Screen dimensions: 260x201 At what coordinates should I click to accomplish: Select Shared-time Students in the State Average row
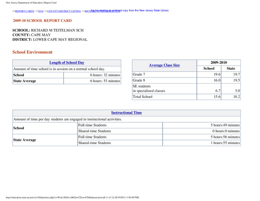click(95, 143)
